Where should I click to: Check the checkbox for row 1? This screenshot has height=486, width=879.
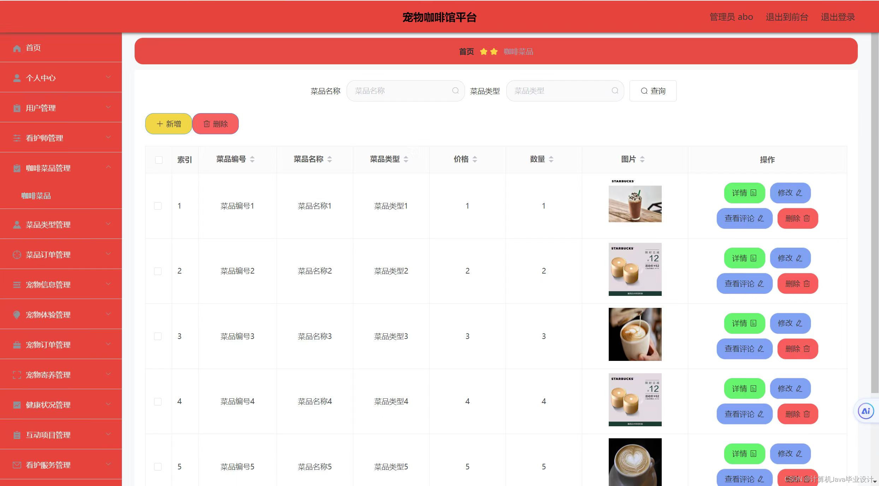click(x=158, y=206)
